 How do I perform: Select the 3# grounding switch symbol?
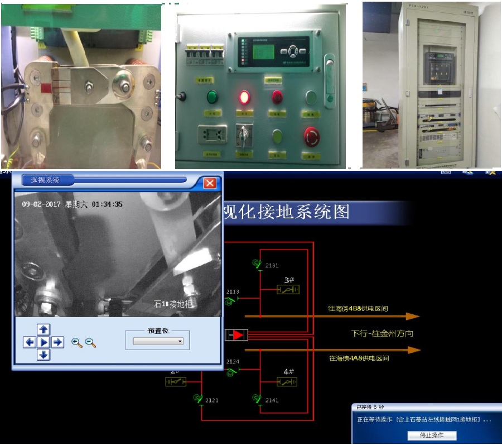288,289
